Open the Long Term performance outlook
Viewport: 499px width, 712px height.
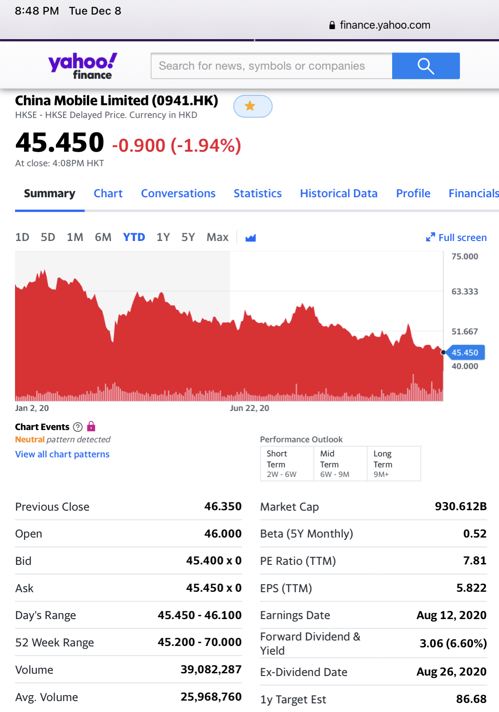click(x=393, y=463)
